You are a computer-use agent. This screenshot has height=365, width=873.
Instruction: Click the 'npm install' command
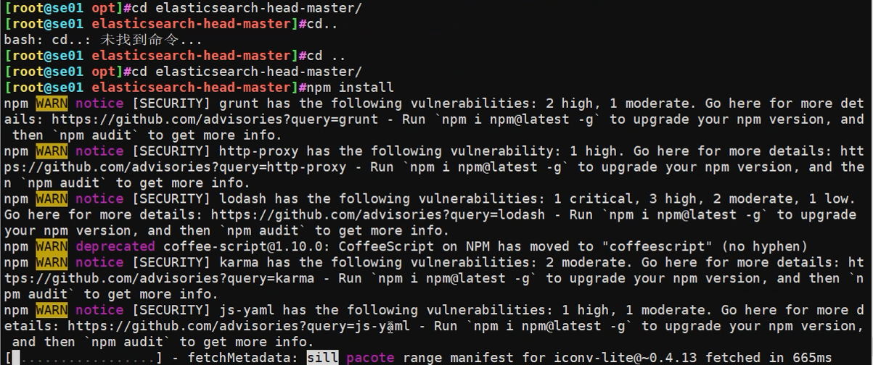coord(350,88)
